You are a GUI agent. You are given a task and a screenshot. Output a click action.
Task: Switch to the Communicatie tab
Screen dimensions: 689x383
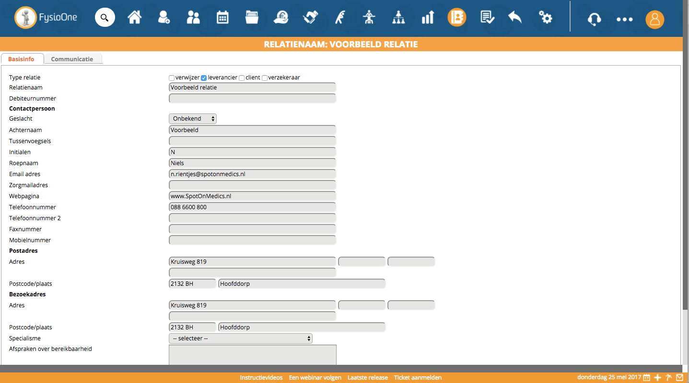(x=72, y=59)
